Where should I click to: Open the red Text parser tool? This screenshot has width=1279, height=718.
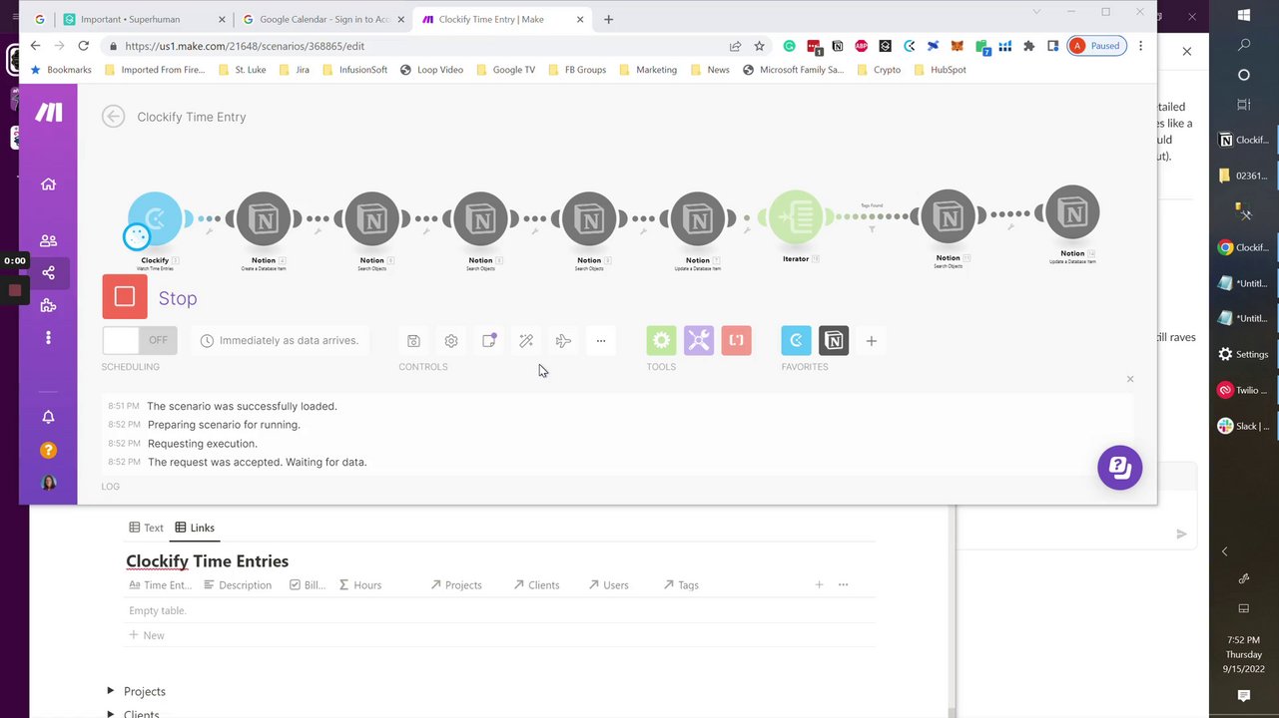(736, 341)
